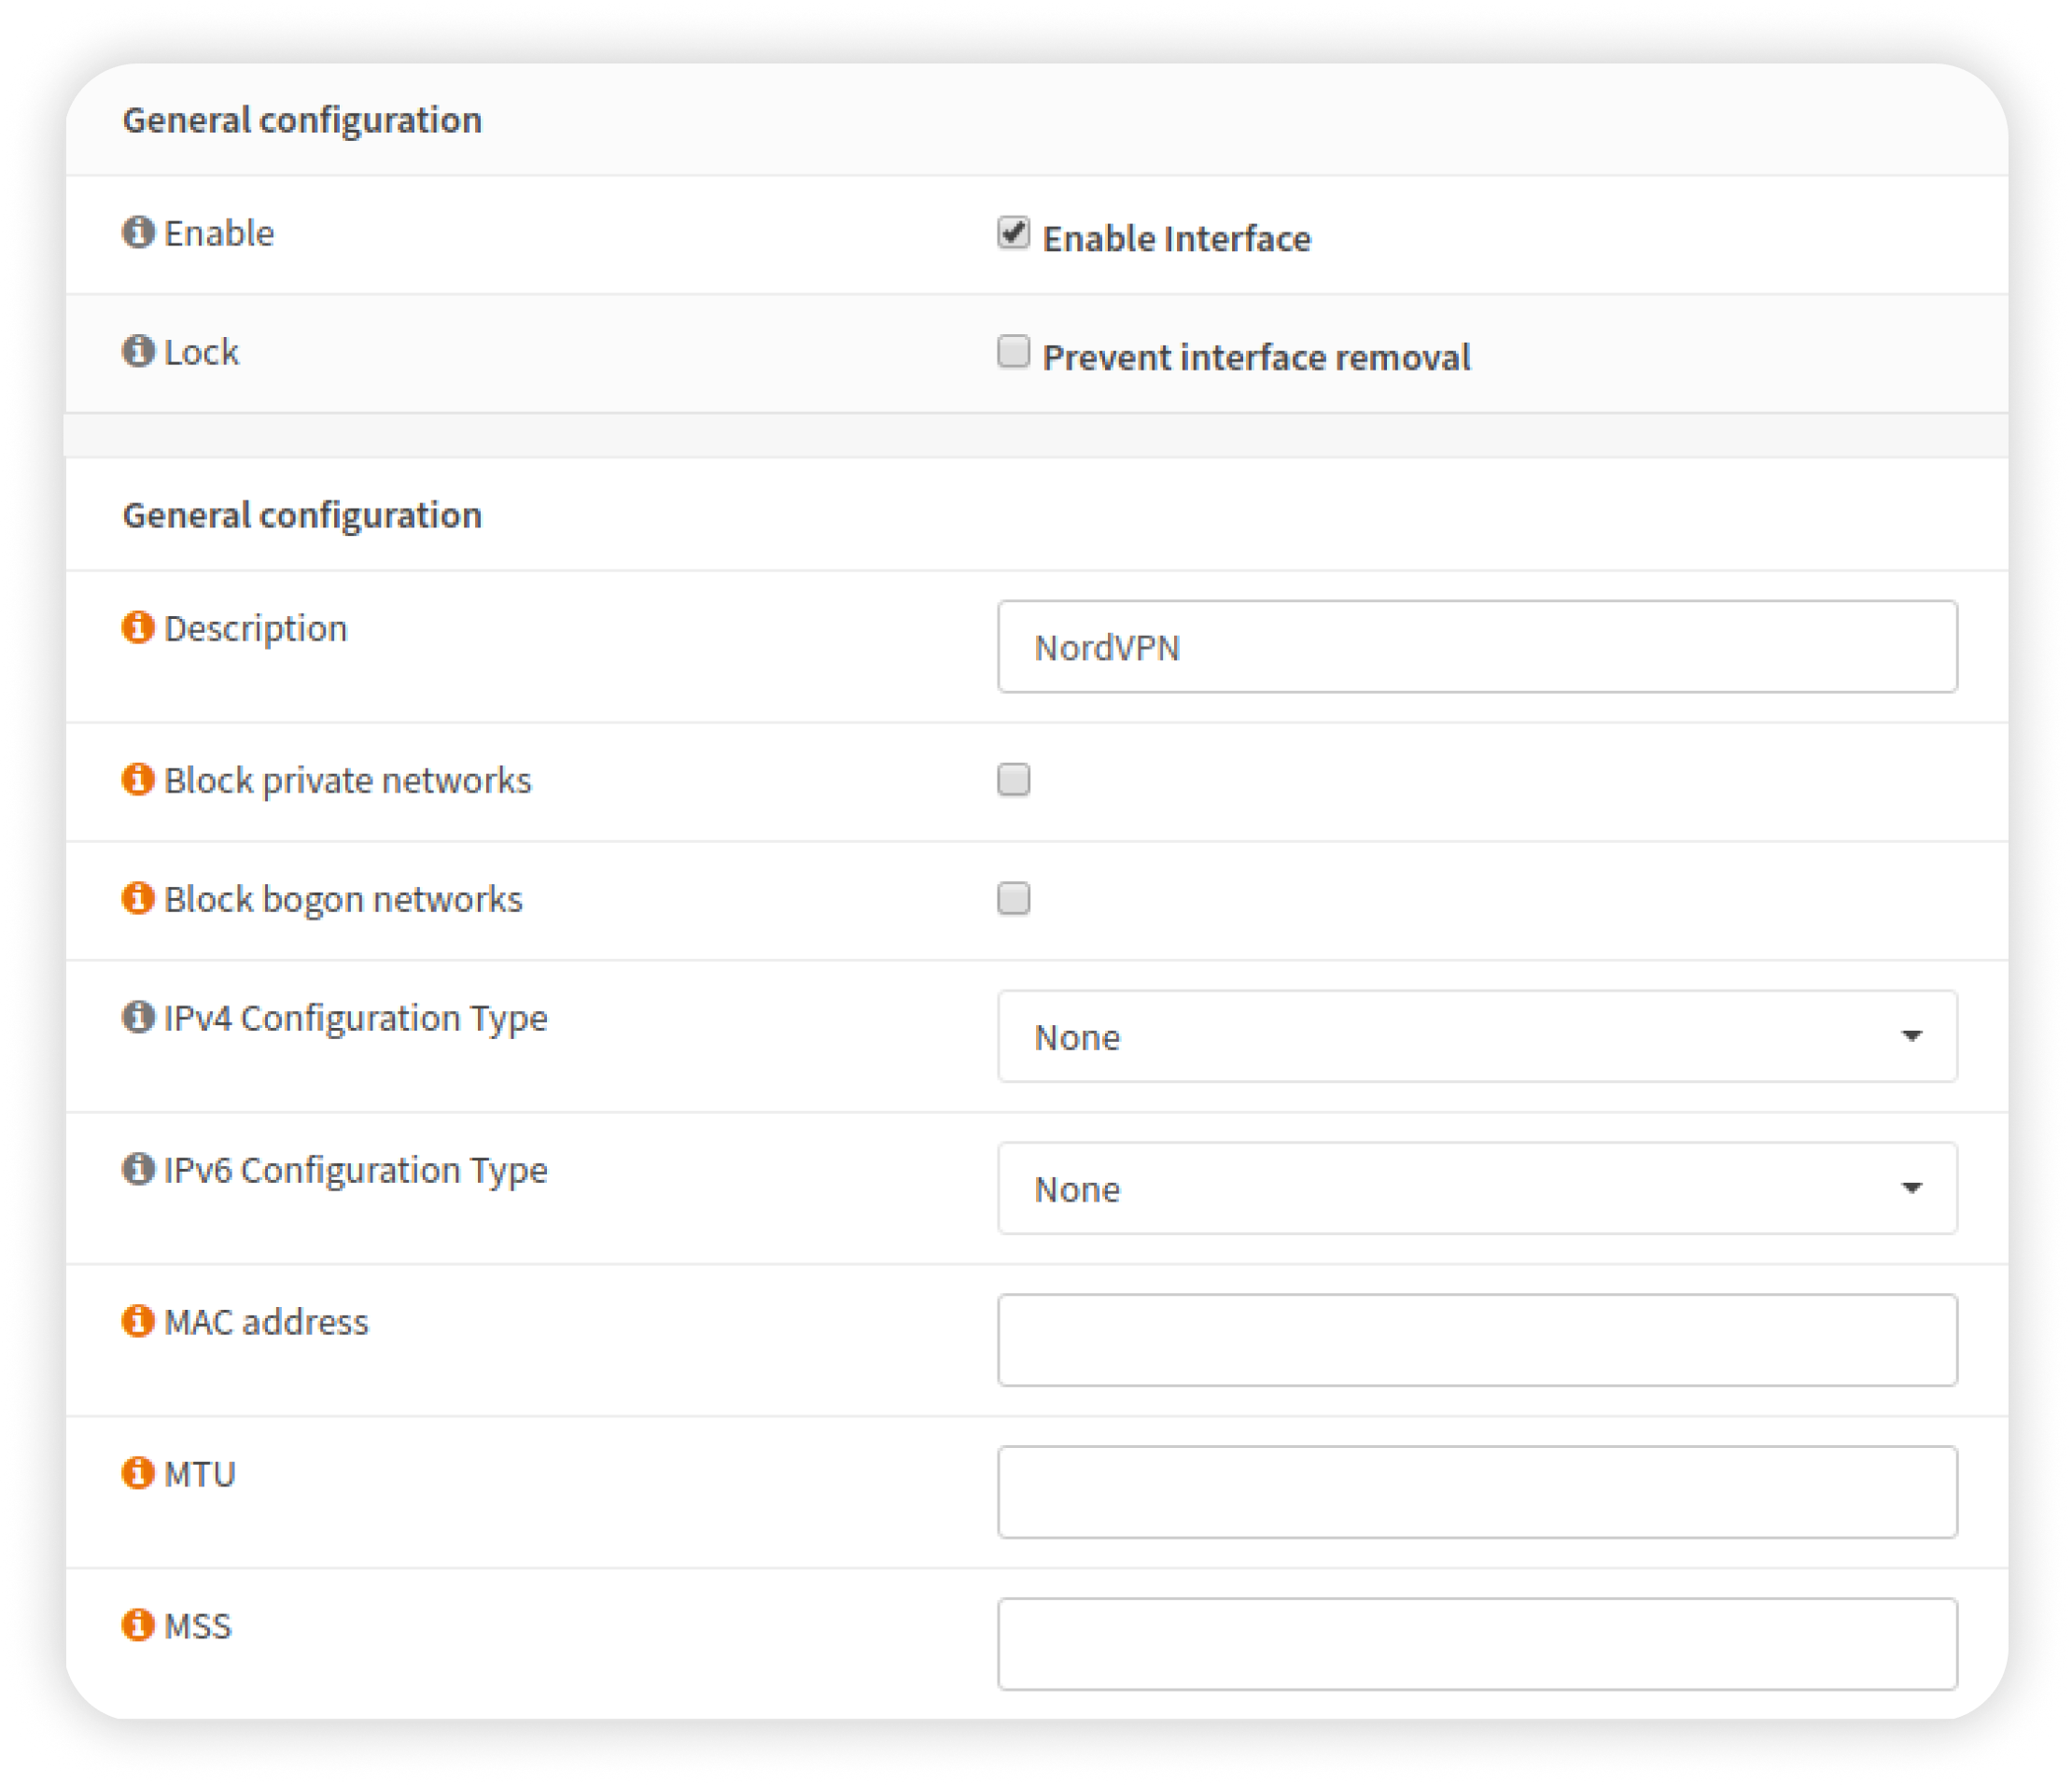Show help for the Description field
The image size is (2072, 1785).
[x=138, y=627]
